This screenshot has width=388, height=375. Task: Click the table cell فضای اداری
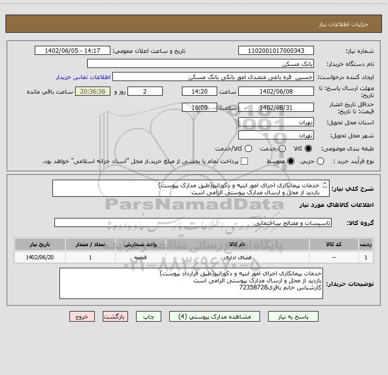237,257
